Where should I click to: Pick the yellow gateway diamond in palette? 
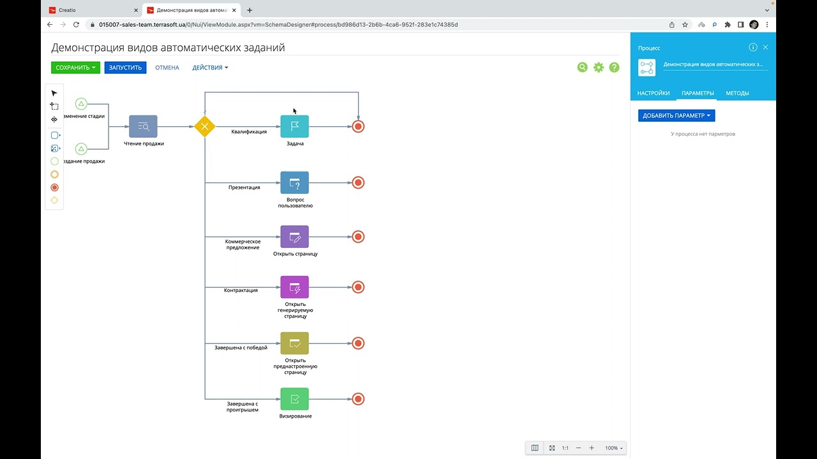(x=54, y=200)
